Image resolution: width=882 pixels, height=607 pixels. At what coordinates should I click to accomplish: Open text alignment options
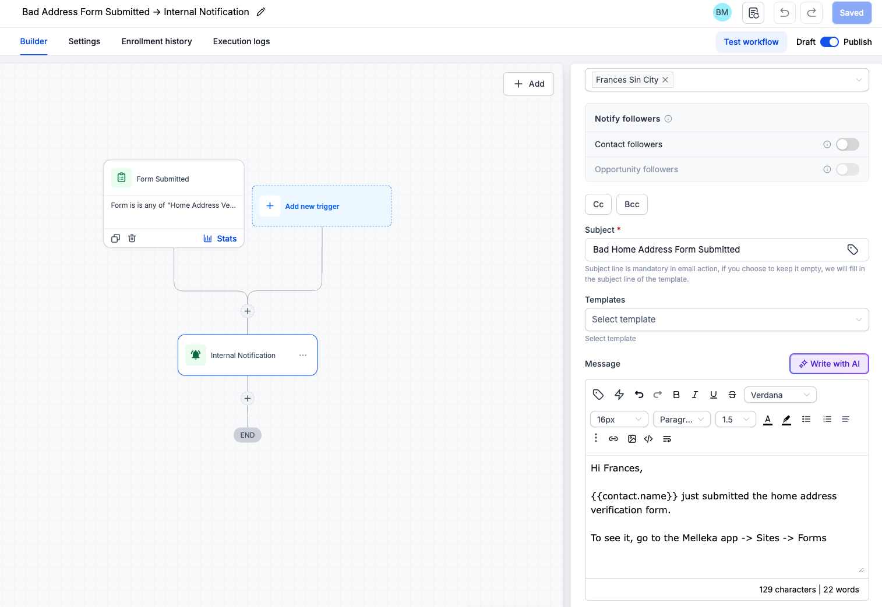846,419
